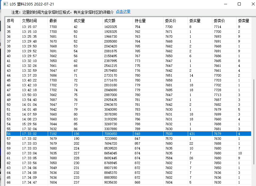Click the 委卖量 column header
This screenshot has width=256, height=186.
(x=244, y=21)
